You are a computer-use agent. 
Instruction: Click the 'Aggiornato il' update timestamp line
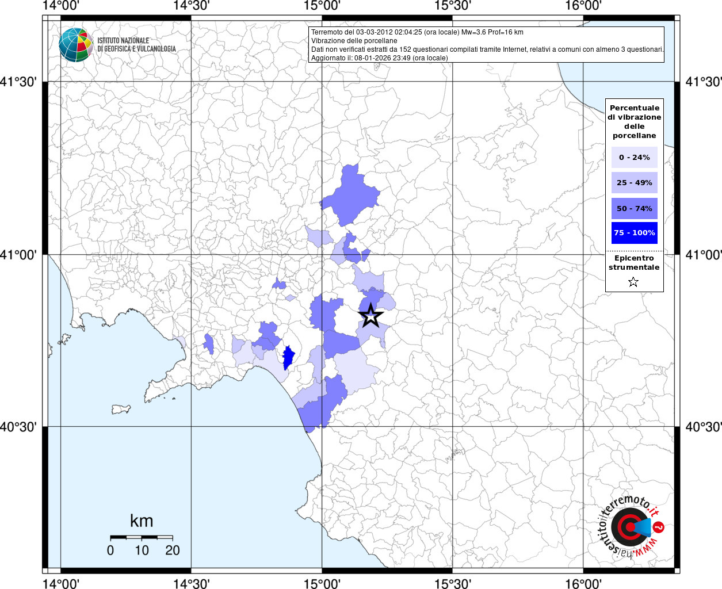379,58
